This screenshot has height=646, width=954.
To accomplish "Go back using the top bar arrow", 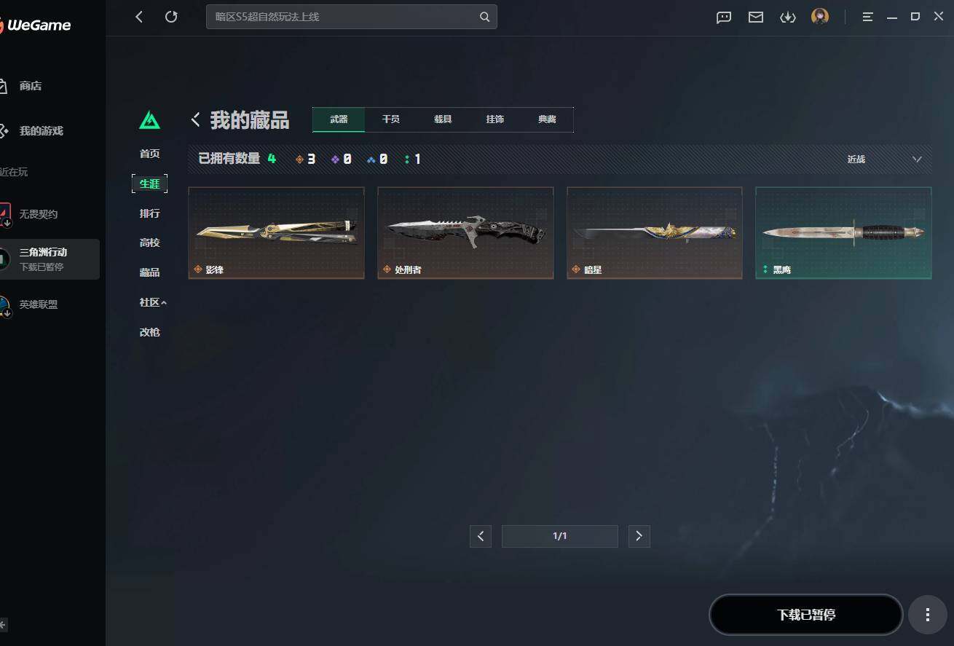I will point(139,17).
